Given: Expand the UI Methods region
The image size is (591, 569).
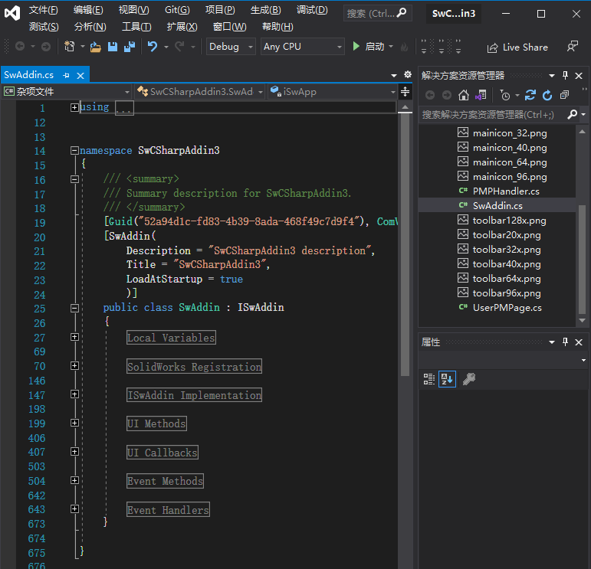Looking at the screenshot, I should [x=74, y=423].
